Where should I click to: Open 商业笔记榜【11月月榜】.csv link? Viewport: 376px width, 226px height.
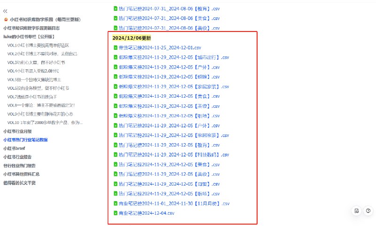pos(174,203)
